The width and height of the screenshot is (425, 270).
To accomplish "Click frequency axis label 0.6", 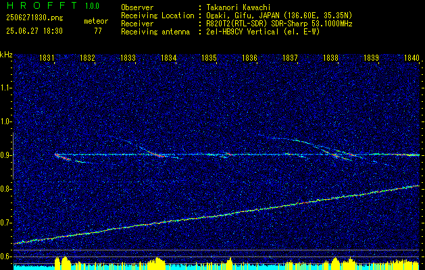I will (x=6, y=256).
